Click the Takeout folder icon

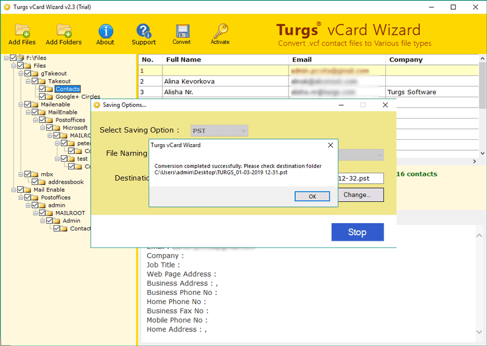coord(42,81)
